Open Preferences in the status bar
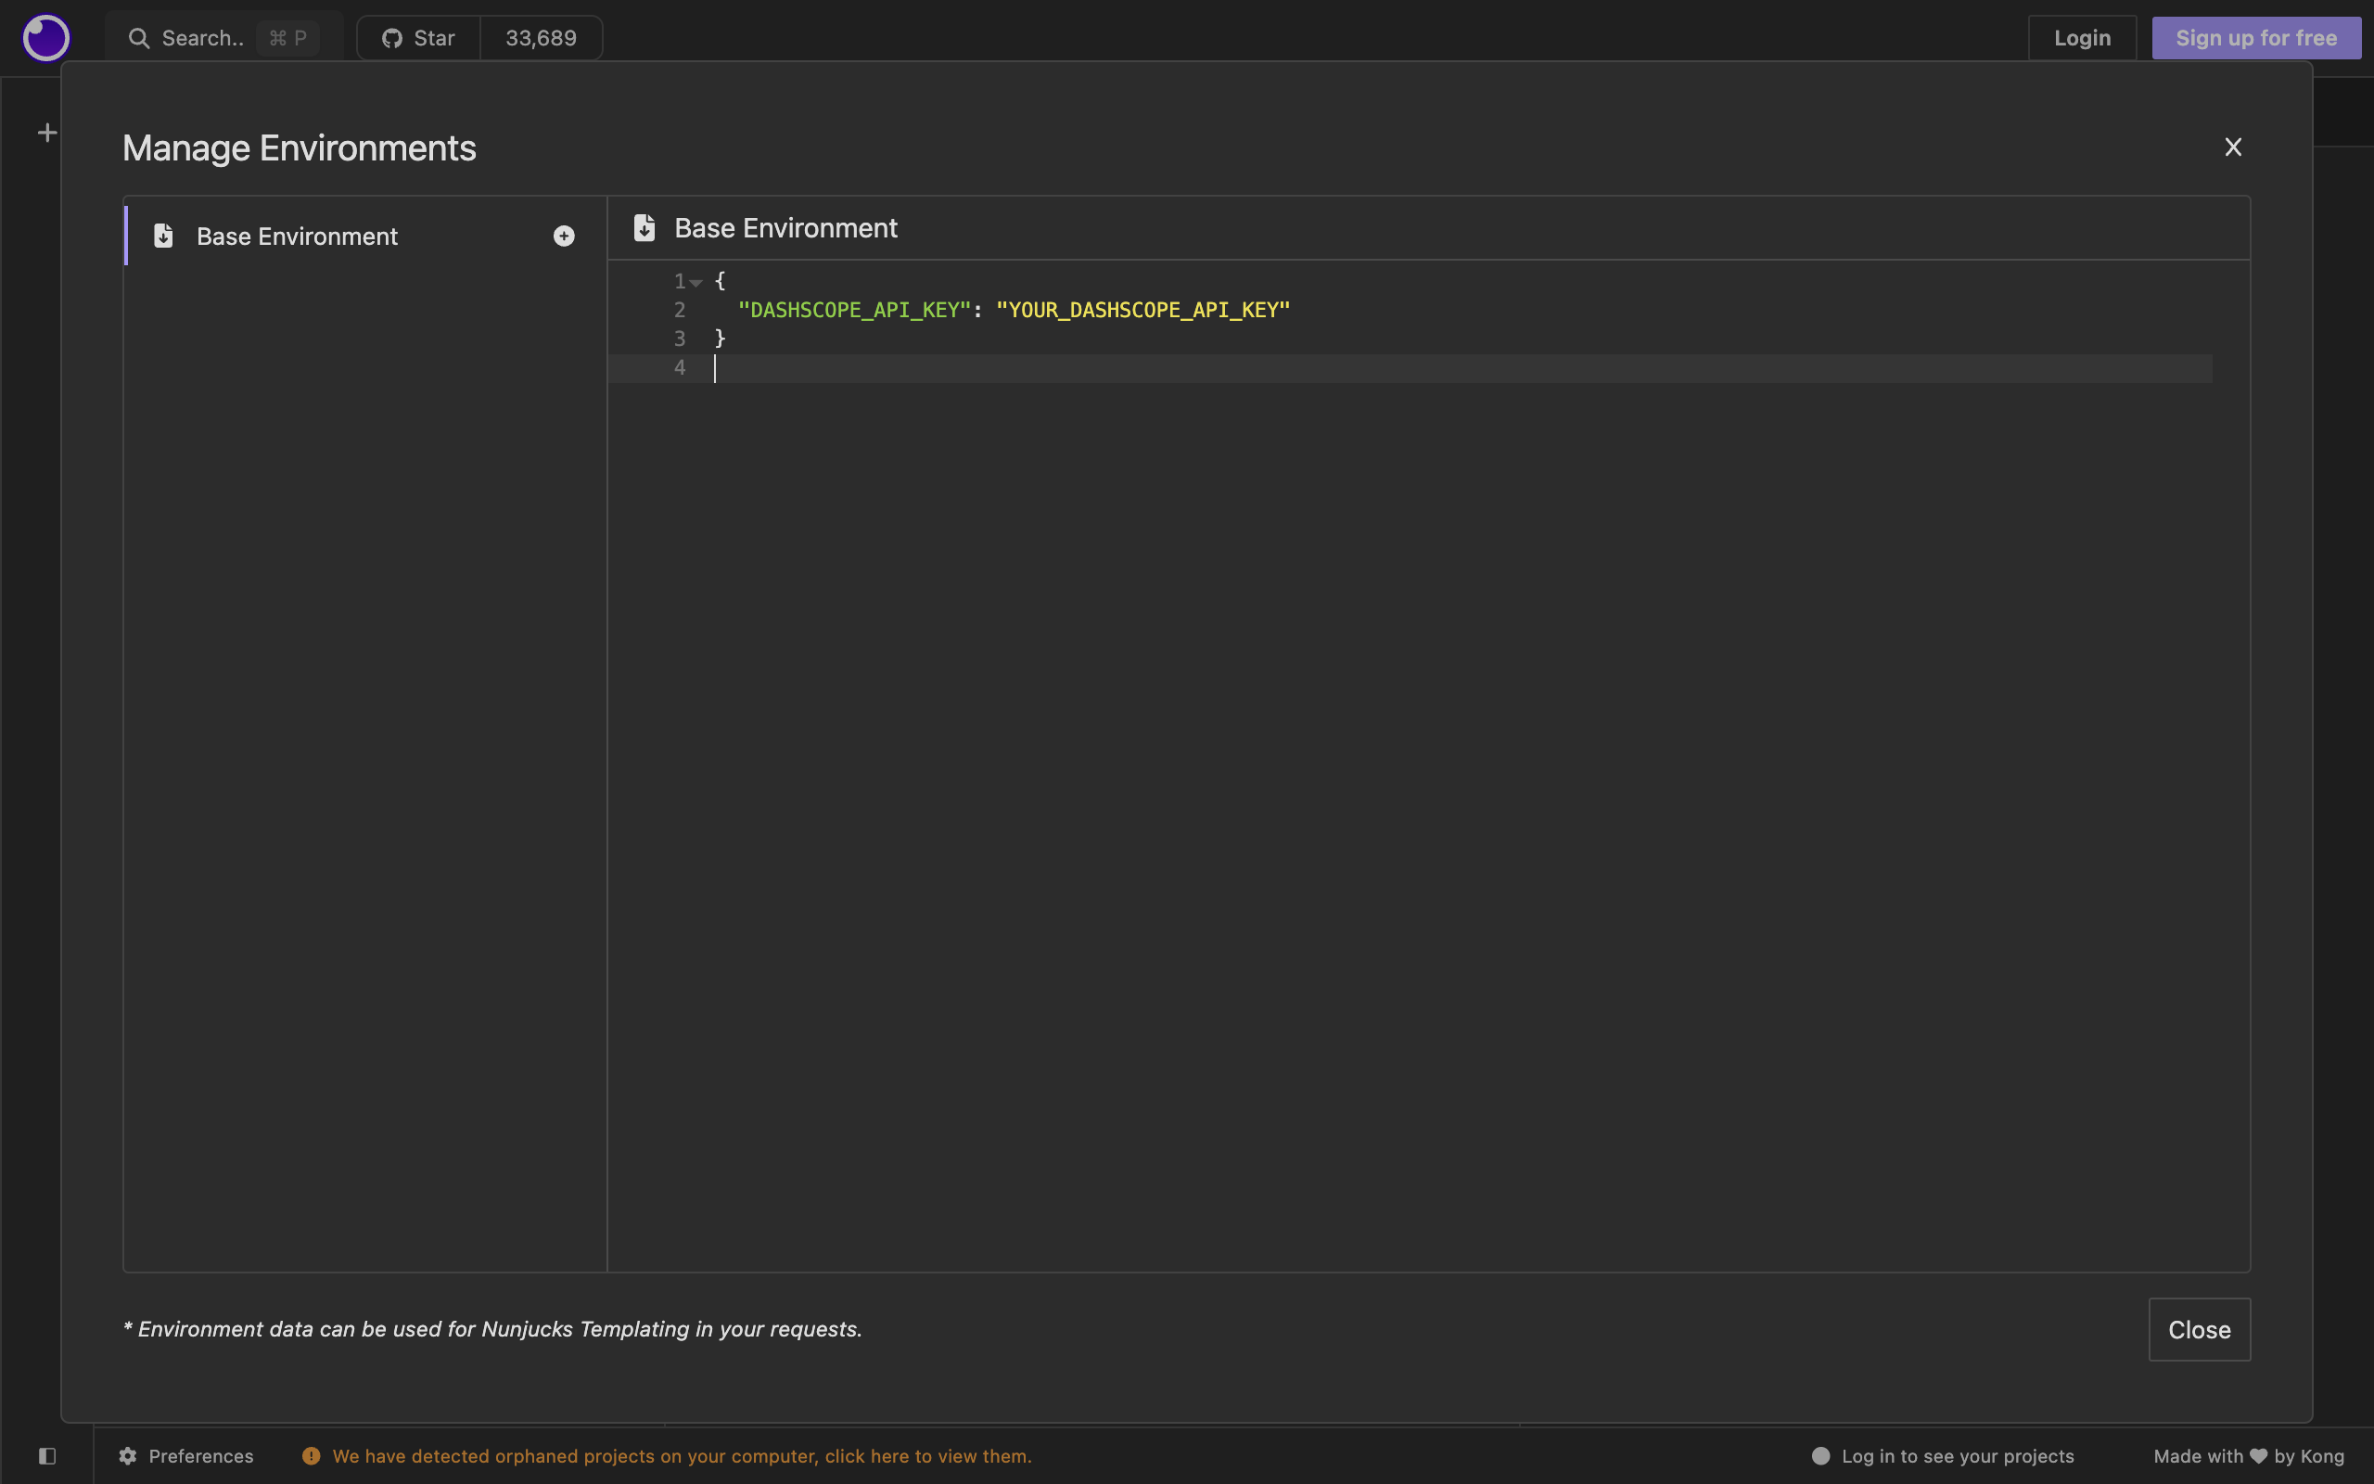The height and width of the screenshot is (1484, 2374). tap(186, 1455)
